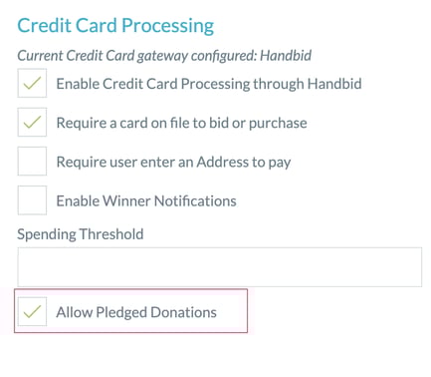Uncheck Require a card on file checkbox

(x=32, y=122)
